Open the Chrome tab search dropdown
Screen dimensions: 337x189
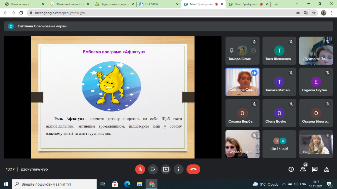(298, 4)
